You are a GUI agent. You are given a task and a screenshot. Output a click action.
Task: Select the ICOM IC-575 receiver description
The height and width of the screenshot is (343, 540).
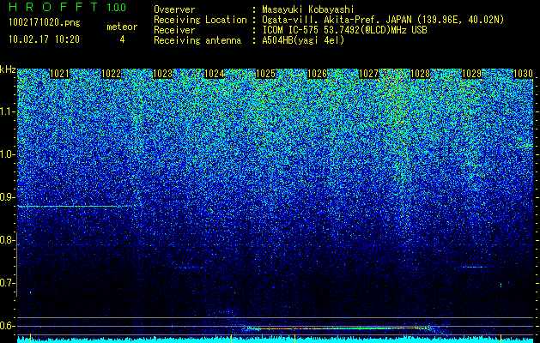coord(345,30)
